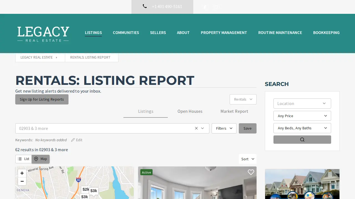The image size is (355, 199).
Task: Open the BOOKKEEPING nav item
Action: pos(326,33)
